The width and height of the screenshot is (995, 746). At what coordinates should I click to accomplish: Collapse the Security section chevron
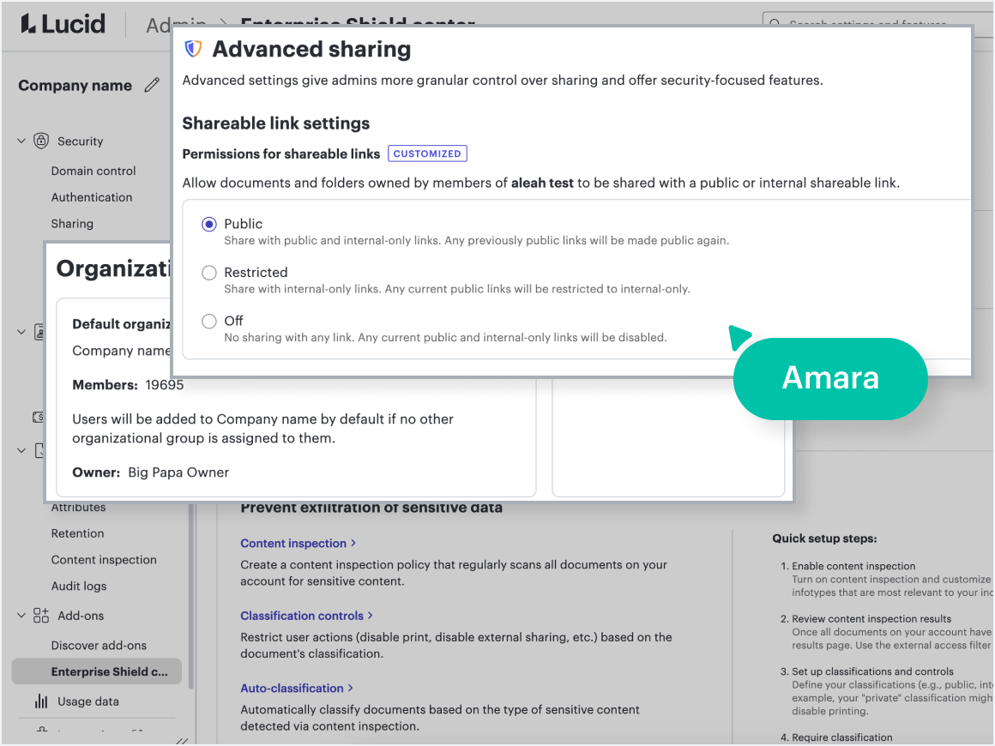point(21,141)
